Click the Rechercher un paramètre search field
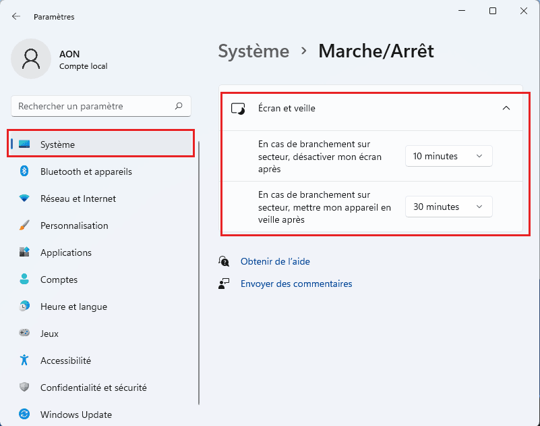Image resolution: width=540 pixels, height=426 pixels. click(x=94, y=106)
